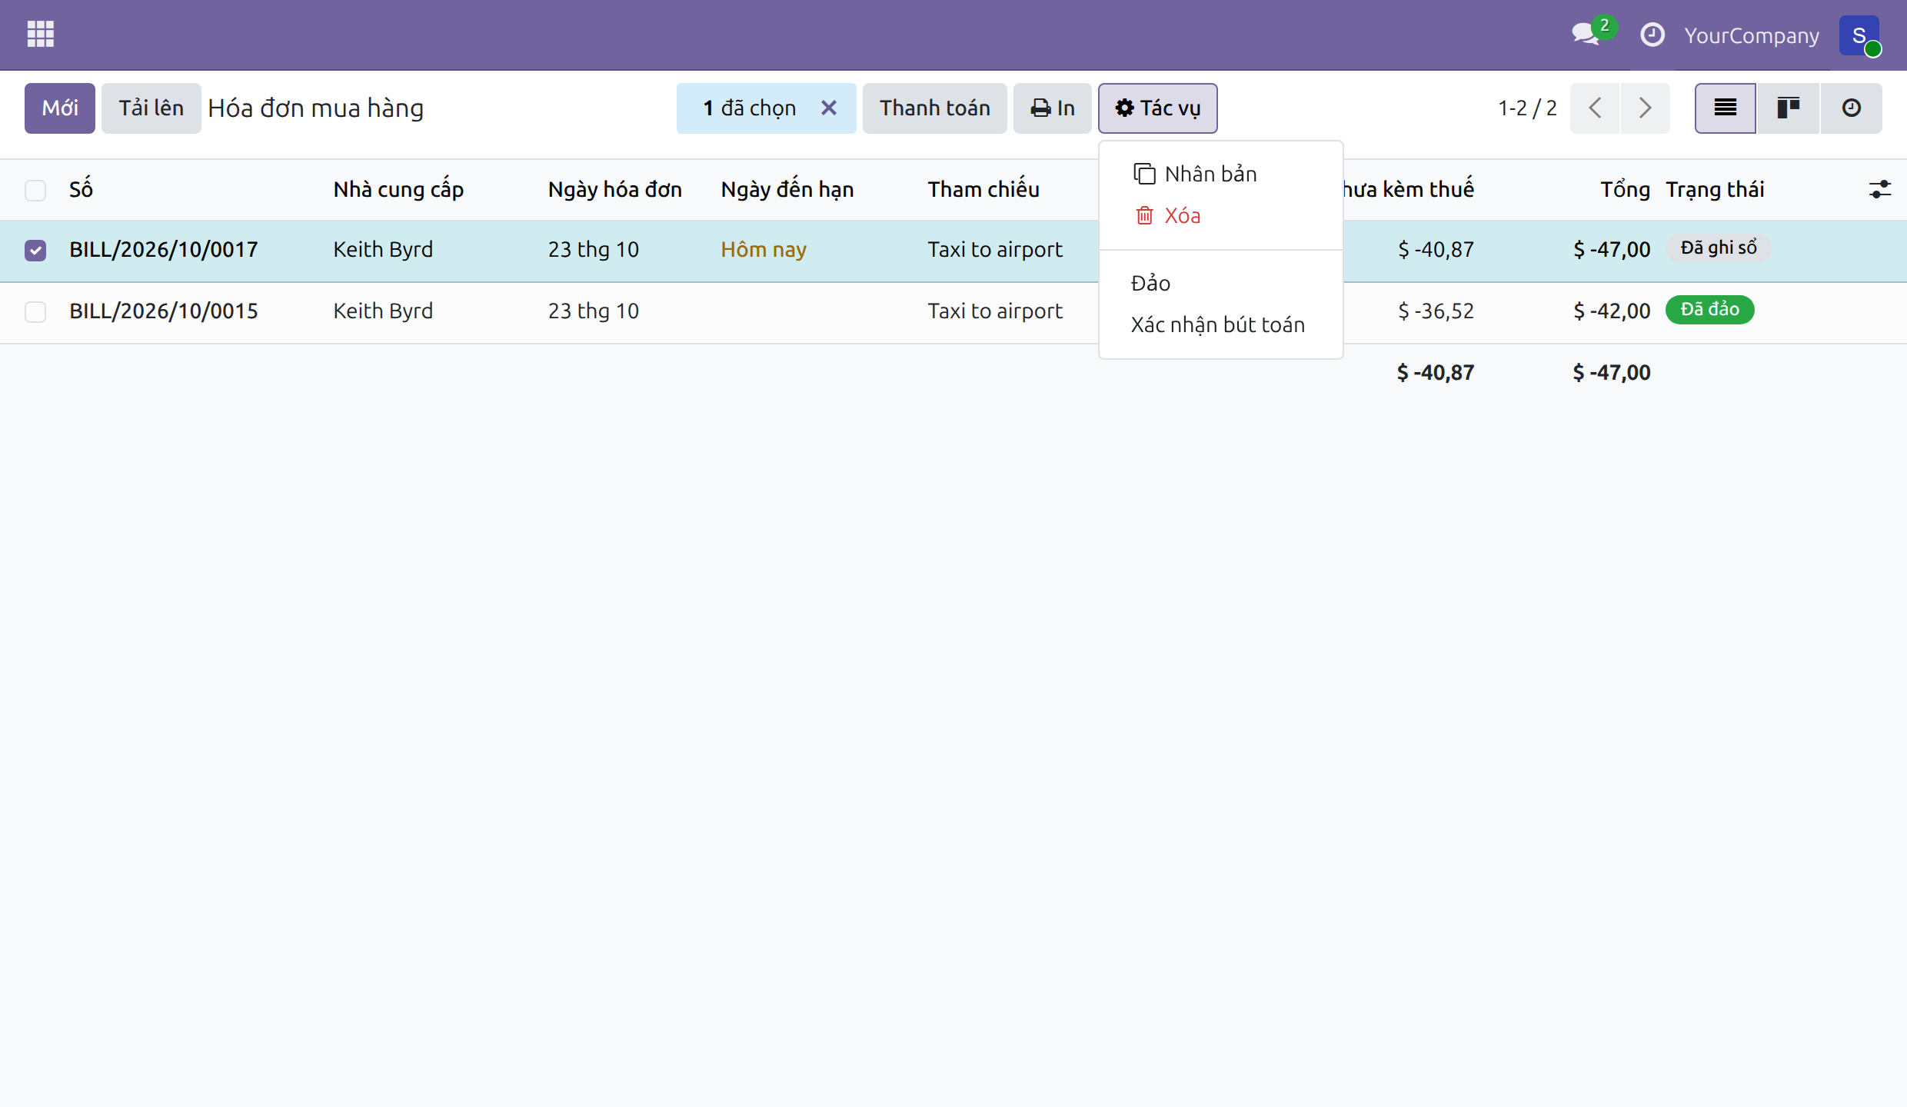The width and height of the screenshot is (1907, 1107).
Task: Open the In print dropdown
Action: (x=1052, y=108)
